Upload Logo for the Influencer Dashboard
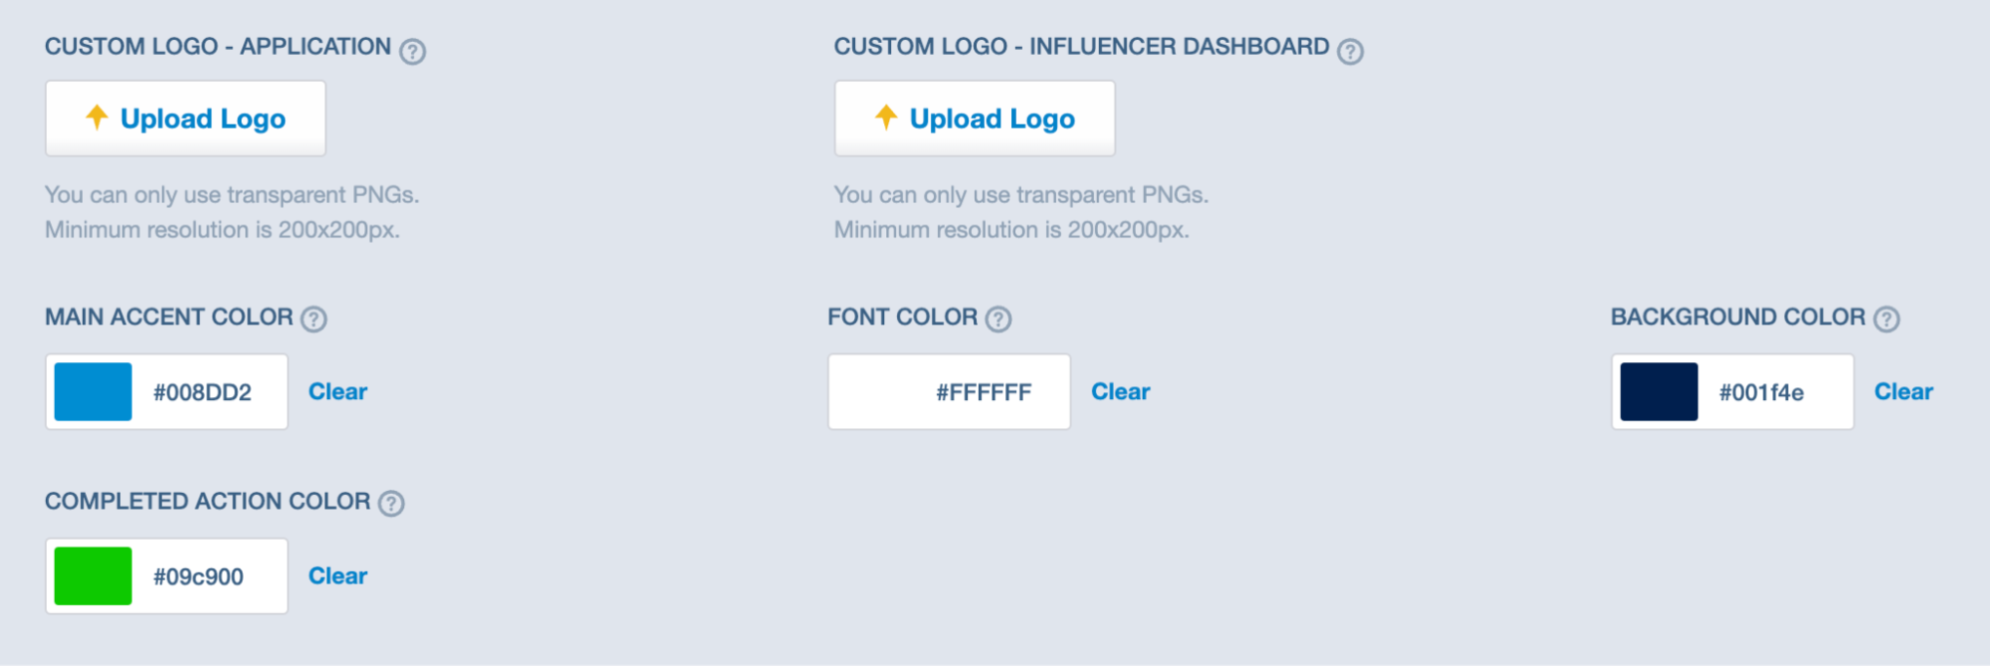Viewport: 1990px width, 666px height. [x=975, y=118]
